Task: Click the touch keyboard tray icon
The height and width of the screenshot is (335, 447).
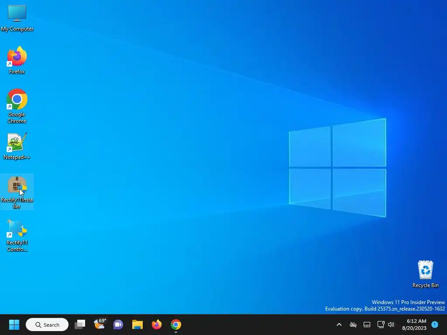Action: (x=367, y=325)
